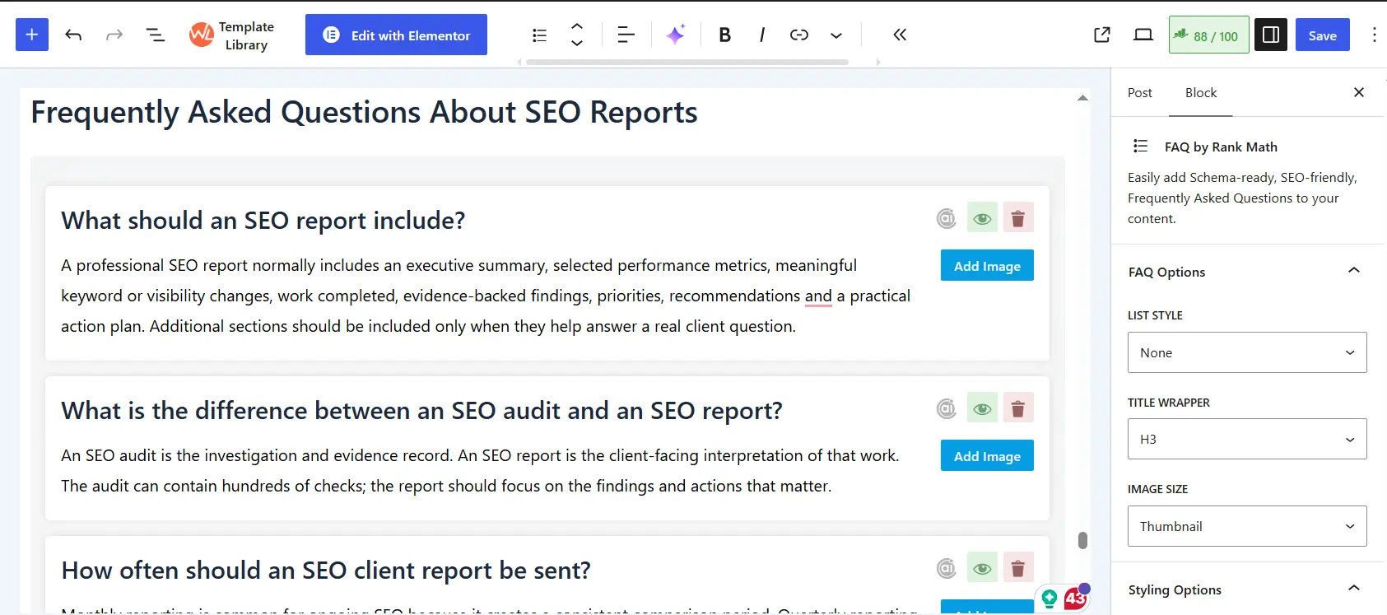Toggle visibility of how often question
Viewport: 1387px width, 615px height.
982,568
